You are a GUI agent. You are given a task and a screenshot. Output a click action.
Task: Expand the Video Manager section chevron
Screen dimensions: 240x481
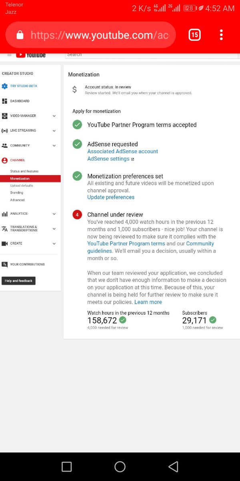[54, 116]
